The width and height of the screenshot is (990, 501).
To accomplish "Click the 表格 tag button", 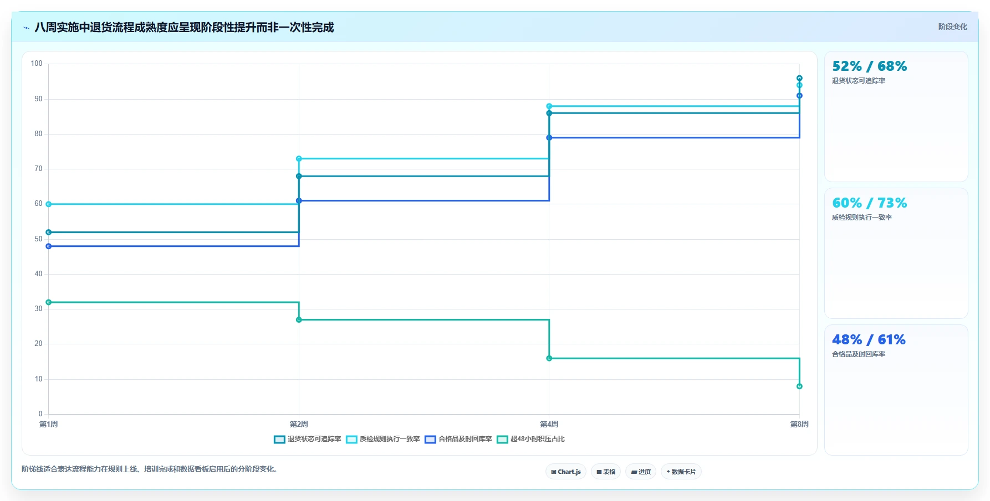I will click(x=606, y=472).
